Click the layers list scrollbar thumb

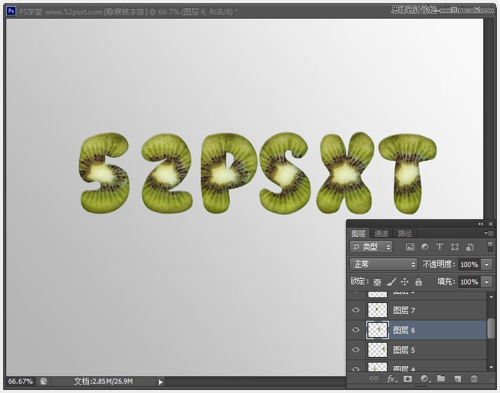[491, 328]
